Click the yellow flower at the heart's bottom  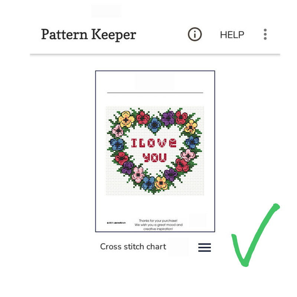(161, 183)
